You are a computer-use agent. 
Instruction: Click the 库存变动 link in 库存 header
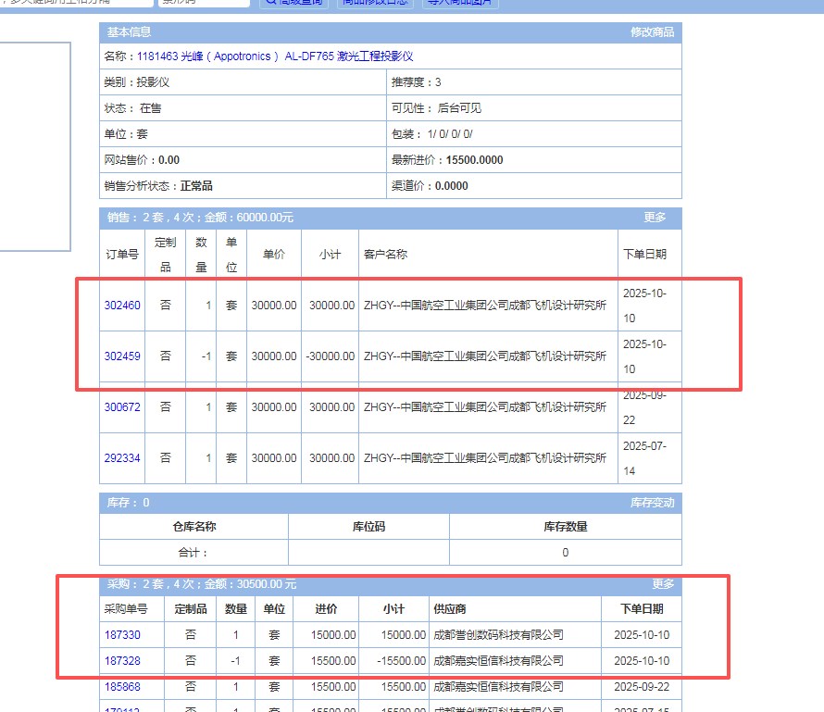point(652,503)
